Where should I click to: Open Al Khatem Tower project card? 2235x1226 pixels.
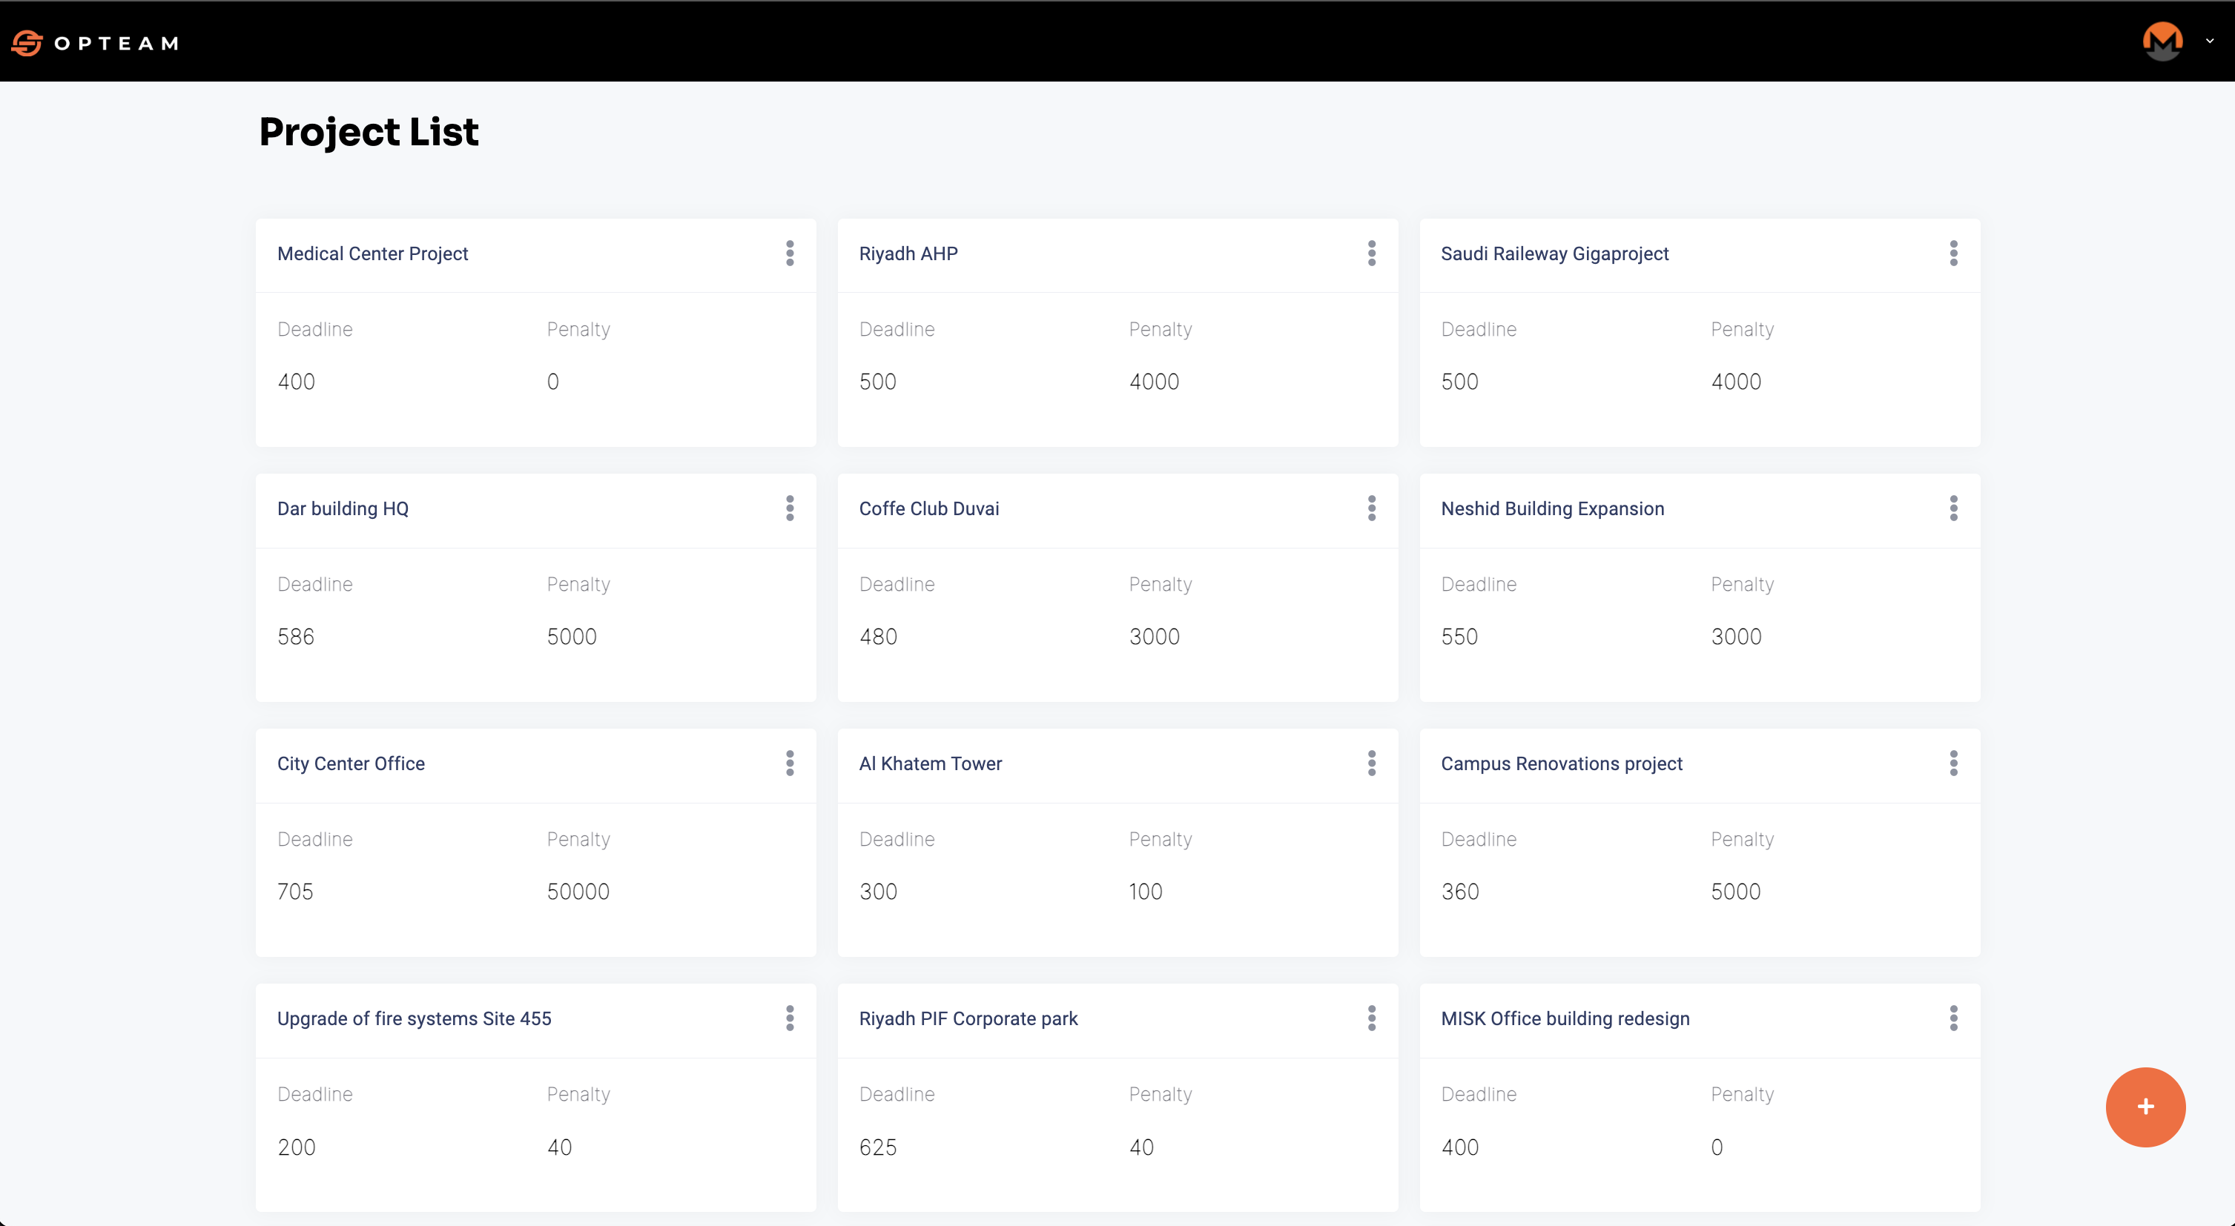(x=930, y=763)
